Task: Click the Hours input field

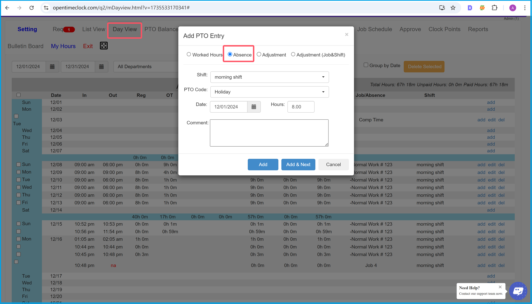Action: (301, 107)
